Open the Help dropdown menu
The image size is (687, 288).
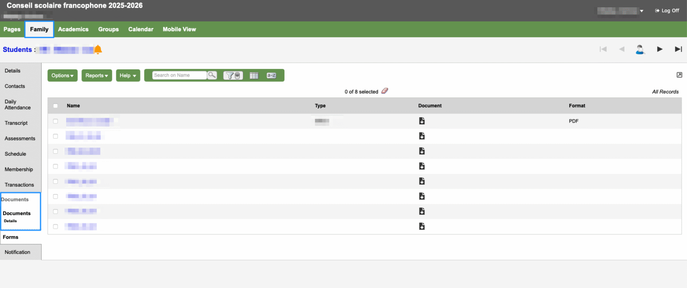click(x=128, y=76)
